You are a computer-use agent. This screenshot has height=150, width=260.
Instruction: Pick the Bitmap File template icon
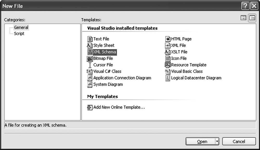[x=90, y=58]
